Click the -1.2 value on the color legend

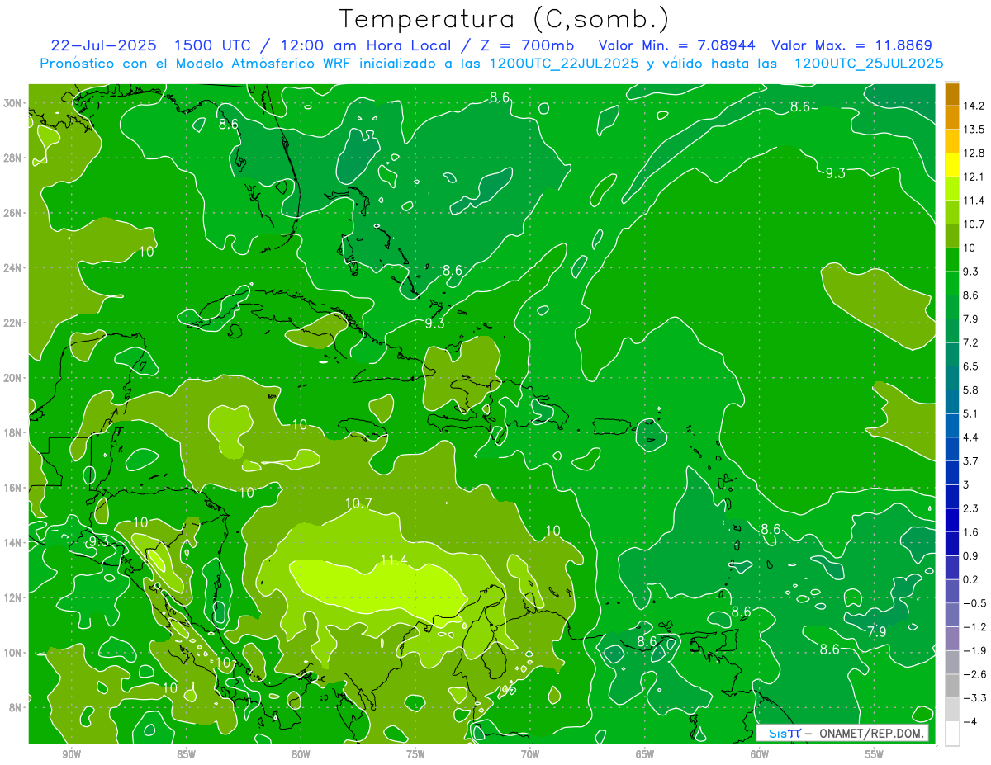coord(974,626)
